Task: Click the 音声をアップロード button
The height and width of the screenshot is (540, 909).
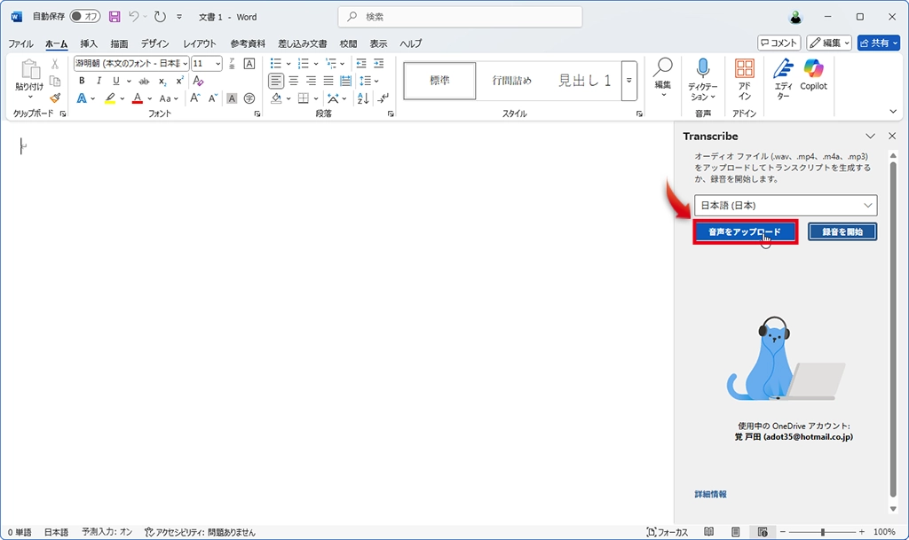Action: 746,232
